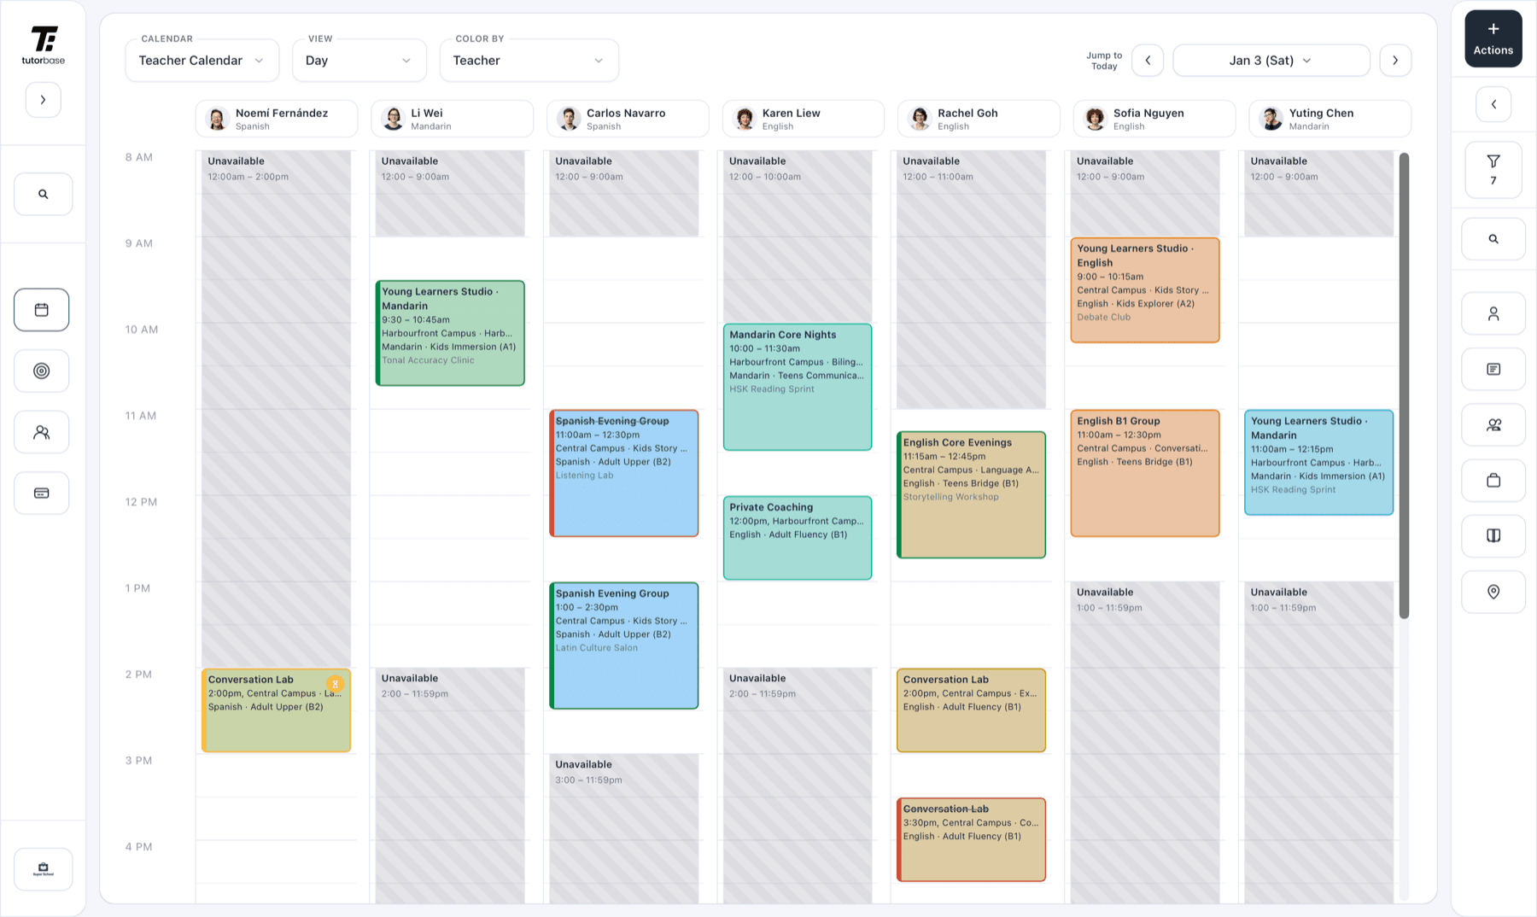This screenshot has width=1537, height=917.
Task: Open Rachel Goh's 2:00pm Conversation Lab event
Action: coord(972,710)
